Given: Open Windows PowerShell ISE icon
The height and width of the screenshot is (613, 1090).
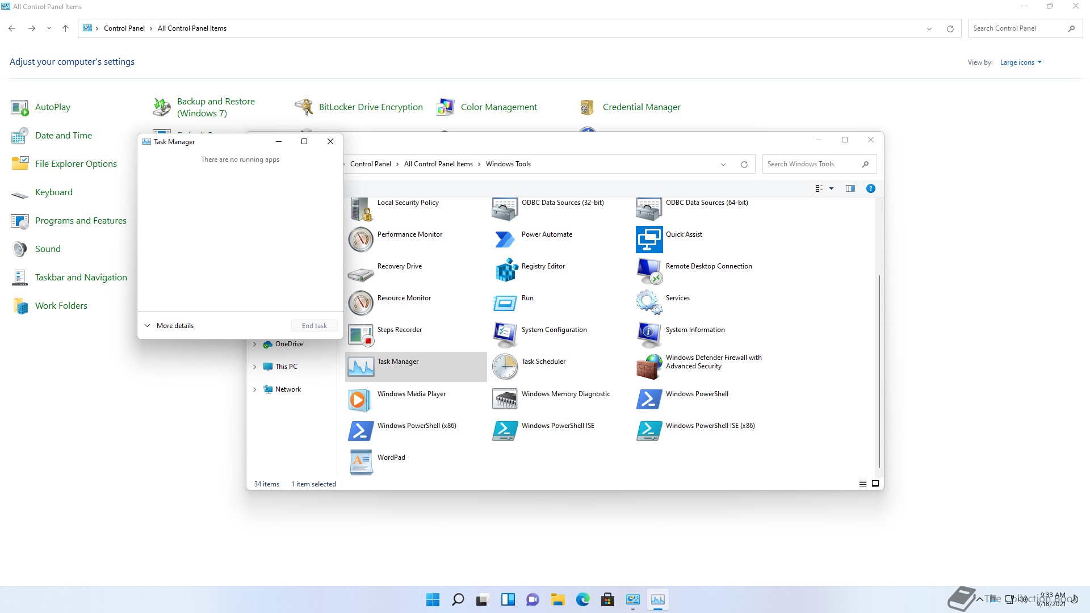Looking at the screenshot, I should click(x=505, y=431).
